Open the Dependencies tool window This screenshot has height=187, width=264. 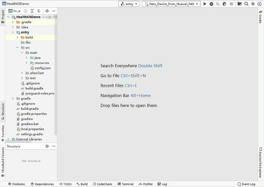pyautogui.click(x=42, y=184)
